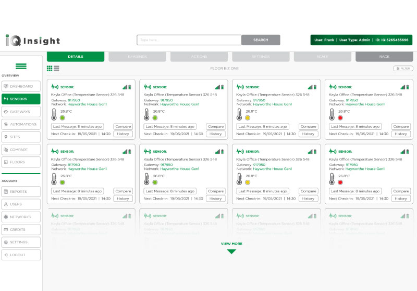The width and height of the screenshot is (417, 291).
Task: Open Sites page from sidebar
Action: click(x=21, y=137)
